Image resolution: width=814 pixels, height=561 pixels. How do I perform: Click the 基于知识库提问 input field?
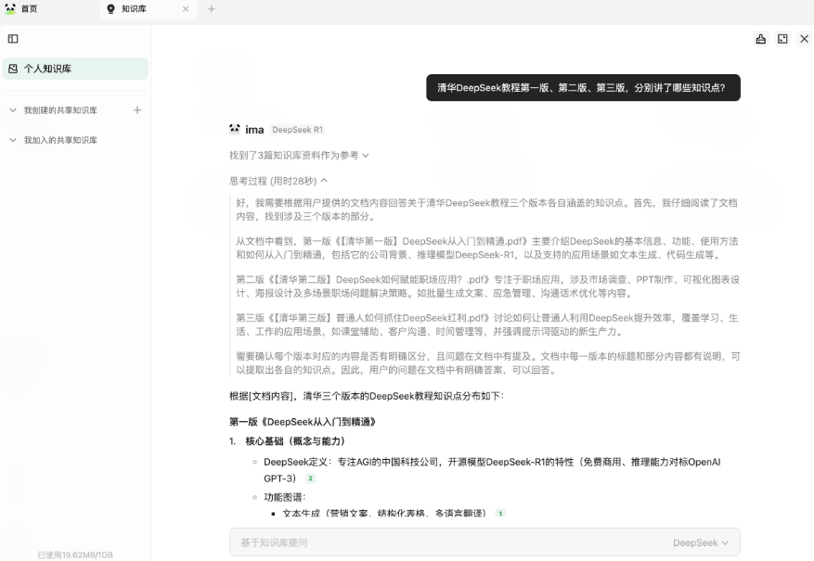485,542
